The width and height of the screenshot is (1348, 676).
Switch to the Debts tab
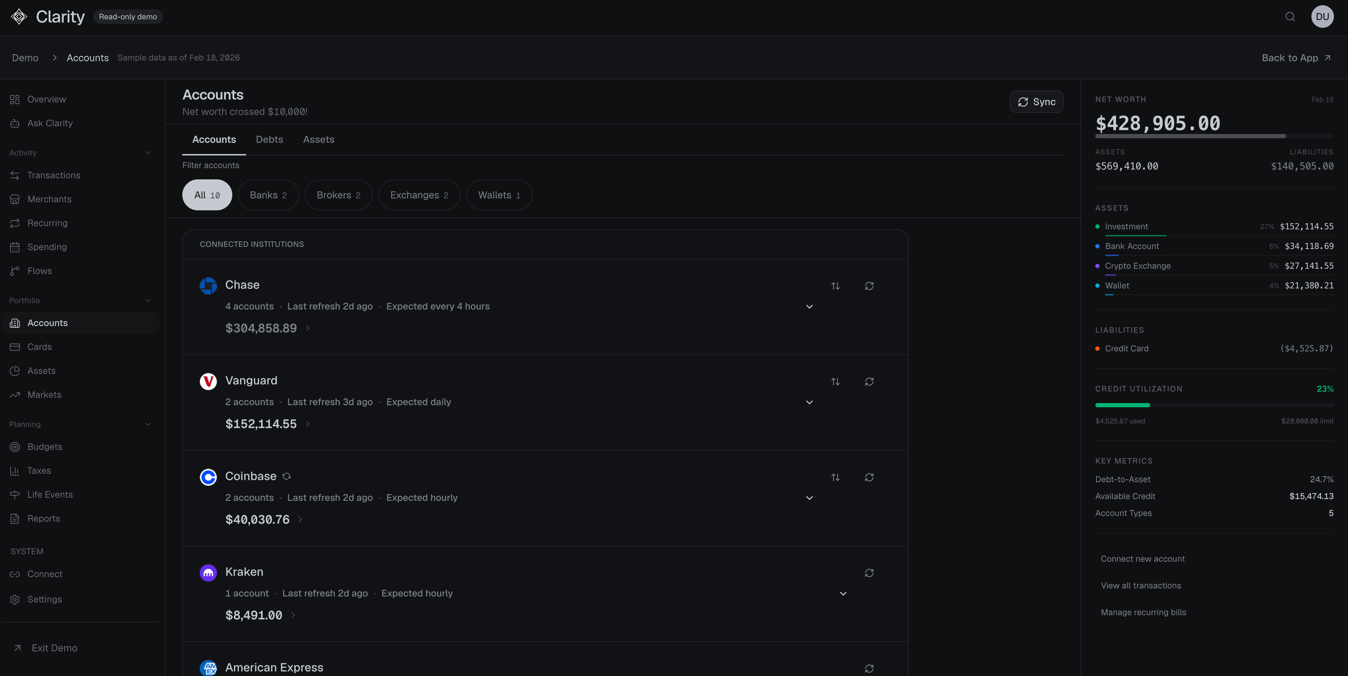point(269,140)
